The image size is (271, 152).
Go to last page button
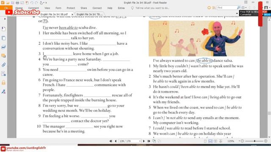(x=149, y=141)
